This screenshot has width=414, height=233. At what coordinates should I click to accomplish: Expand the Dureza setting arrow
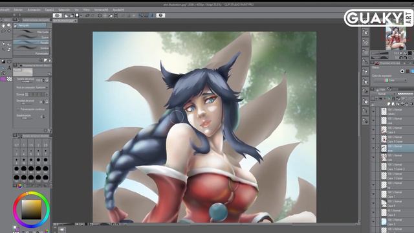tap(47, 94)
